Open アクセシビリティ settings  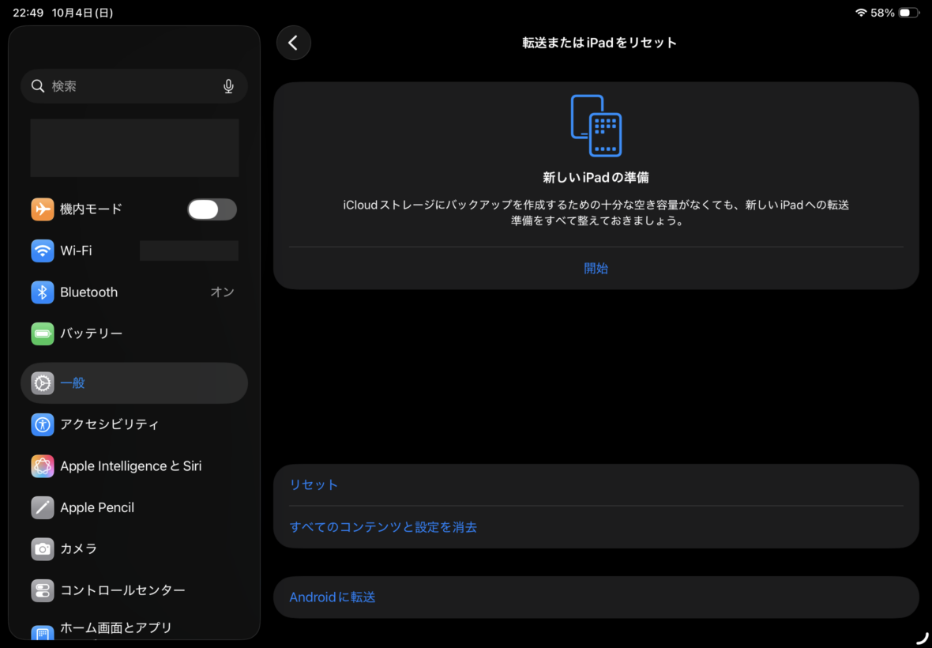click(x=134, y=424)
